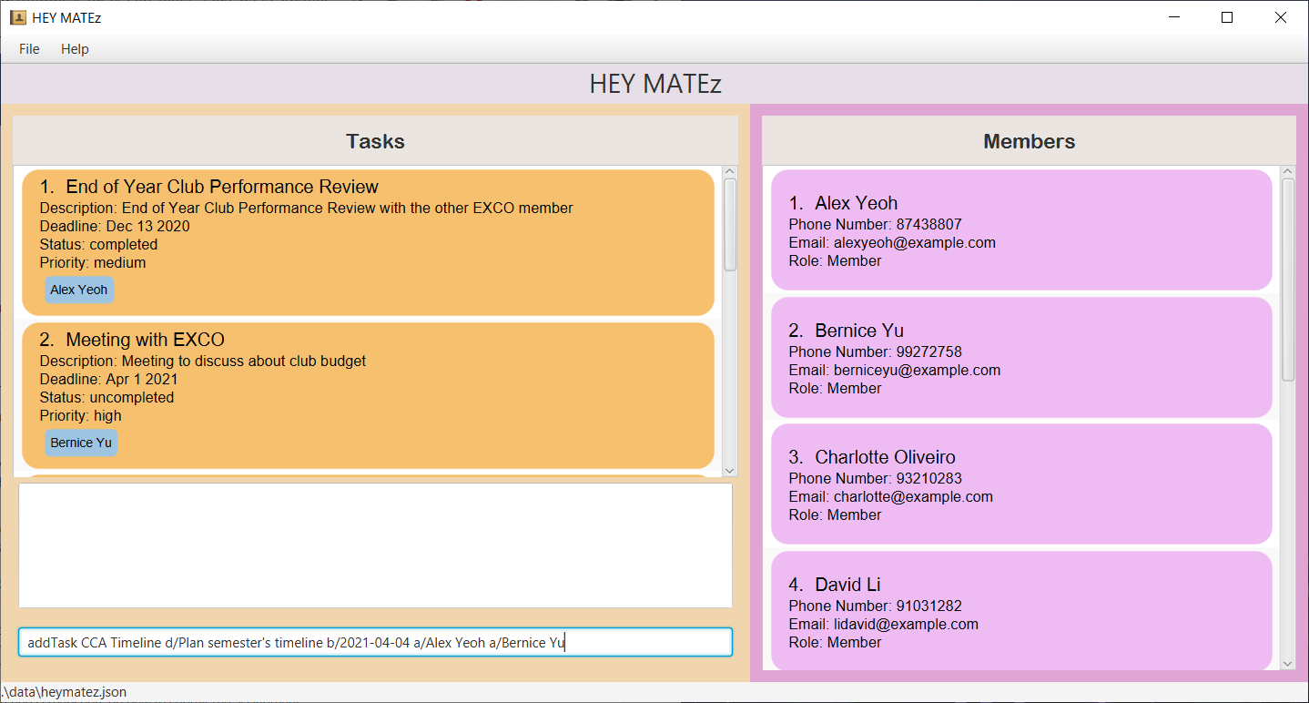The width and height of the screenshot is (1309, 703).
Task: Click the Deadline: Dec 13 2020 text
Action: pyautogui.click(x=115, y=226)
